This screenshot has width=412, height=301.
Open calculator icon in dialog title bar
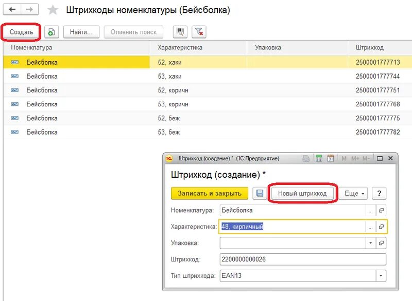[319, 158]
